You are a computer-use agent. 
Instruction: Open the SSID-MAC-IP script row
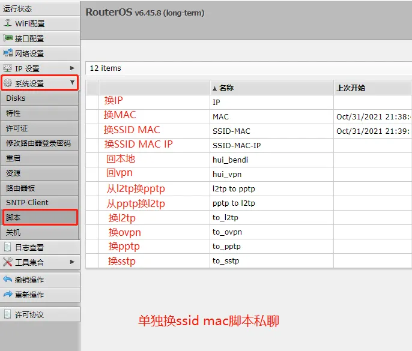(x=237, y=145)
